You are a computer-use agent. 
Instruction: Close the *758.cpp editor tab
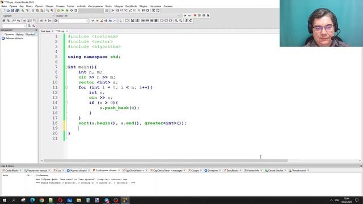pos(67,31)
